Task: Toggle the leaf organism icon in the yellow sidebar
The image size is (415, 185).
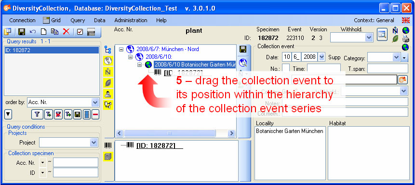Action: click(108, 83)
